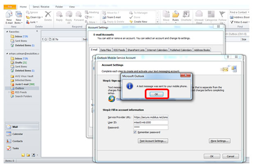The width and height of the screenshot is (253, 168).
Task: Open the Tasks view
Action: [22, 148]
